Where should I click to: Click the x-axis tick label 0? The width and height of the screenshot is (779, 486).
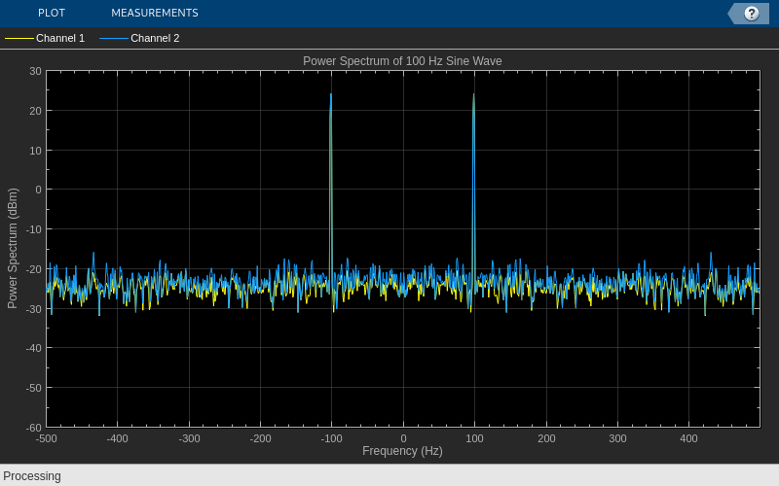pos(403,438)
